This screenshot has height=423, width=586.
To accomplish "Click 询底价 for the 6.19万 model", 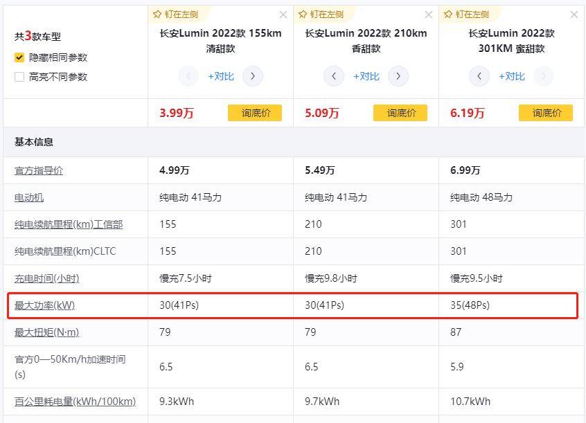I will click(546, 113).
